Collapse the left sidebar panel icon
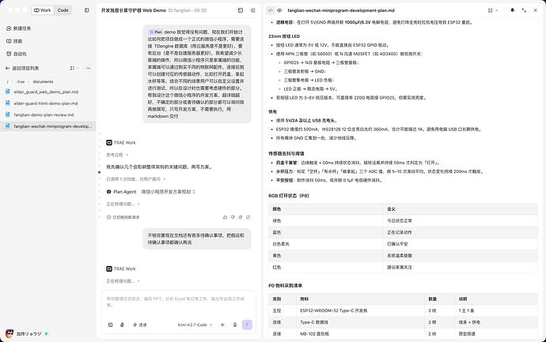 87,10
